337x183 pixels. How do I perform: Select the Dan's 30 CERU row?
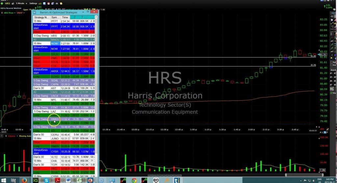coord(64,134)
